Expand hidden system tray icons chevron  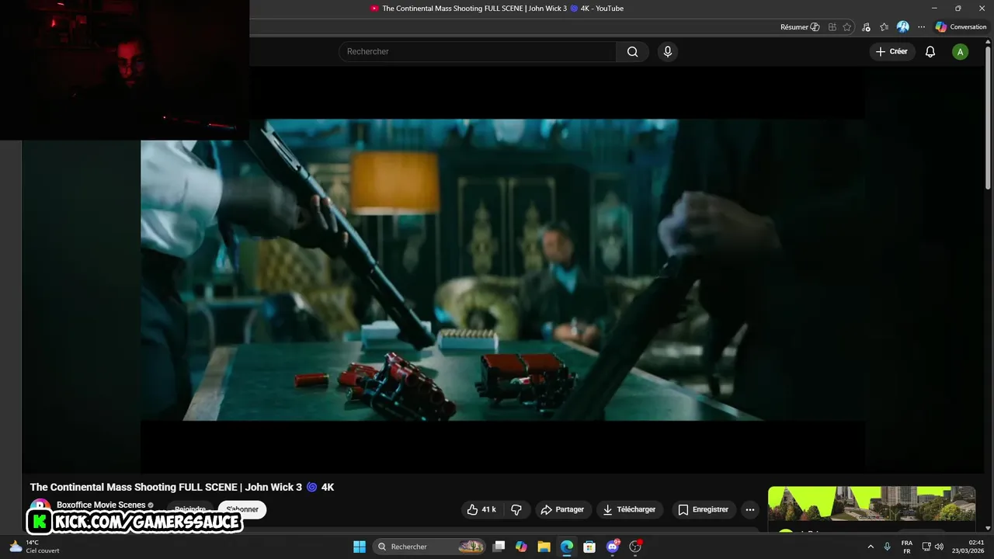pos(871,547)
